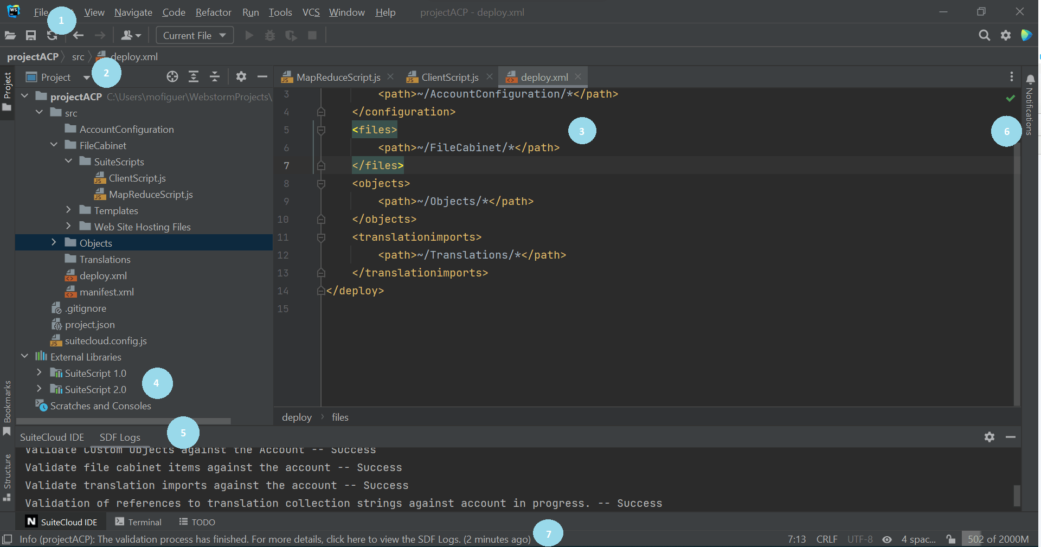Open SDF Logs panel settings gear

click(989, 437)
